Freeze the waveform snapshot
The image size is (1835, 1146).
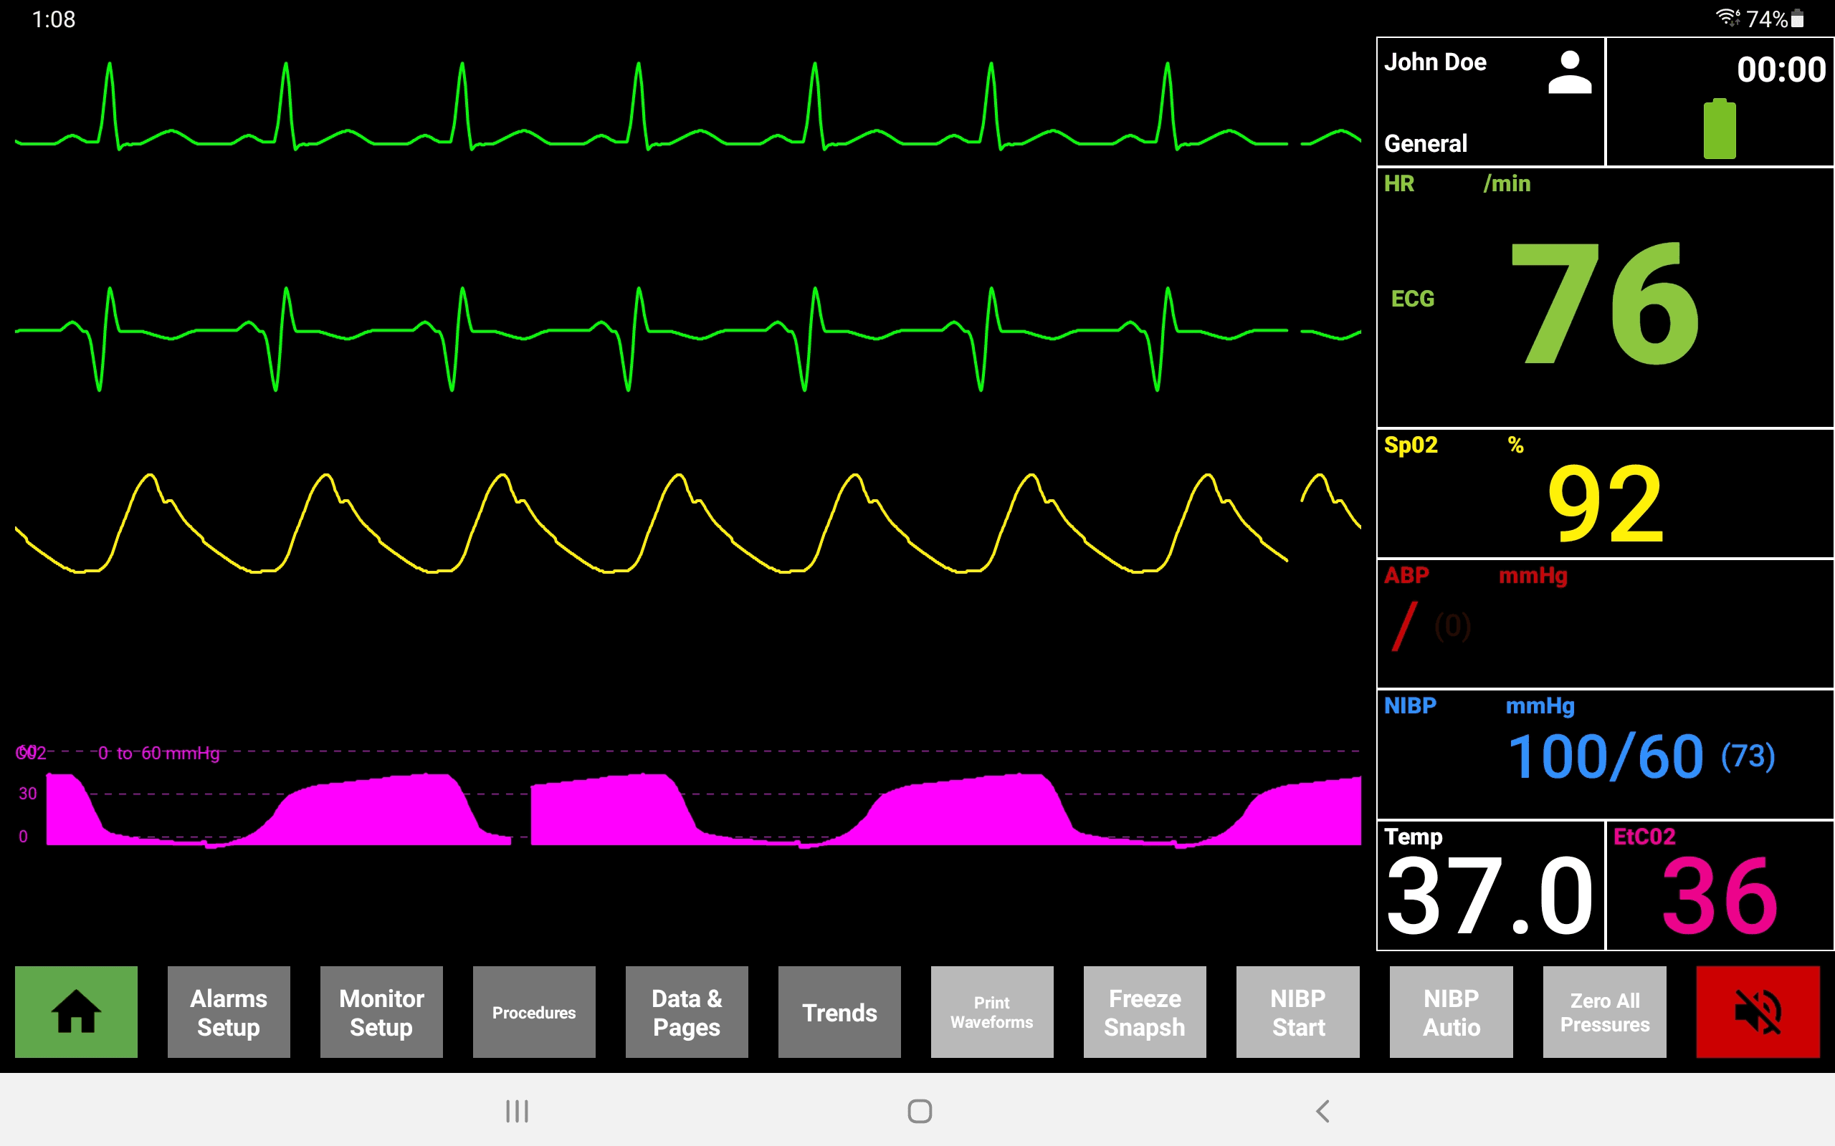click(x=1144, y=1012)
